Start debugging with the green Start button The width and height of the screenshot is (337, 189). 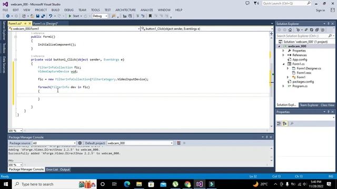(x=74, y=16)
